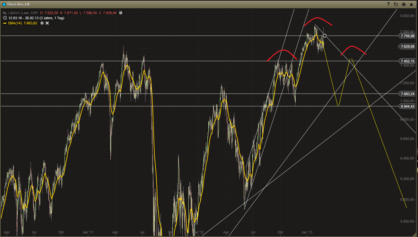The width and height of the screenshot is (418, 237).
Task: Click the H: 7.671,50 high value
Action: 69,13
